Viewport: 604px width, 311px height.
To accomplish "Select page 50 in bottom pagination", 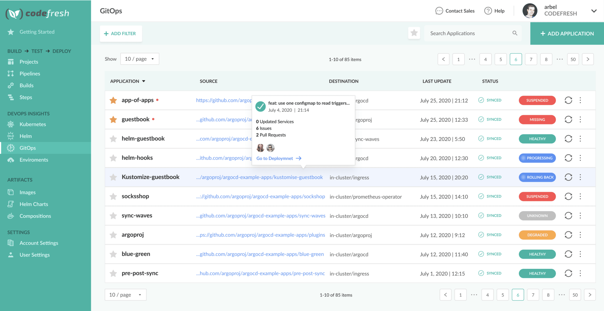I will coord(575,295).
